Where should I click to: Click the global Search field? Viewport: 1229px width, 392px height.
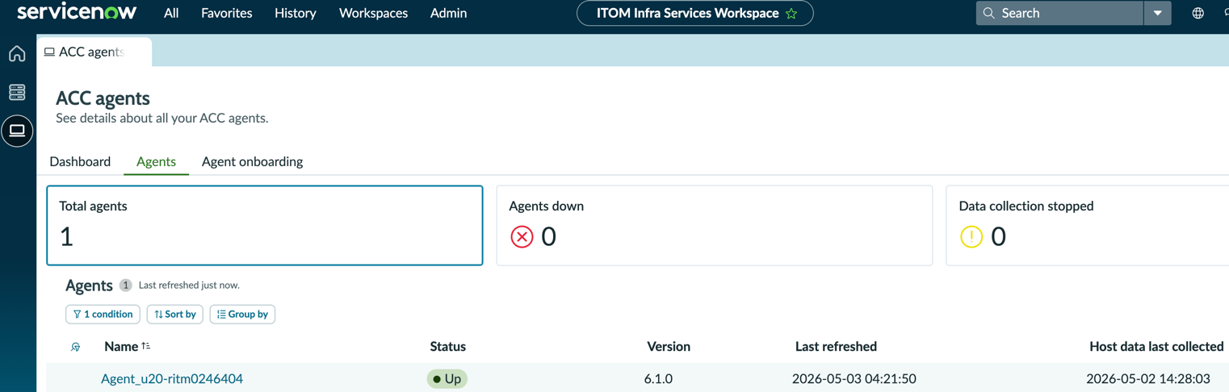[1059, 13]
